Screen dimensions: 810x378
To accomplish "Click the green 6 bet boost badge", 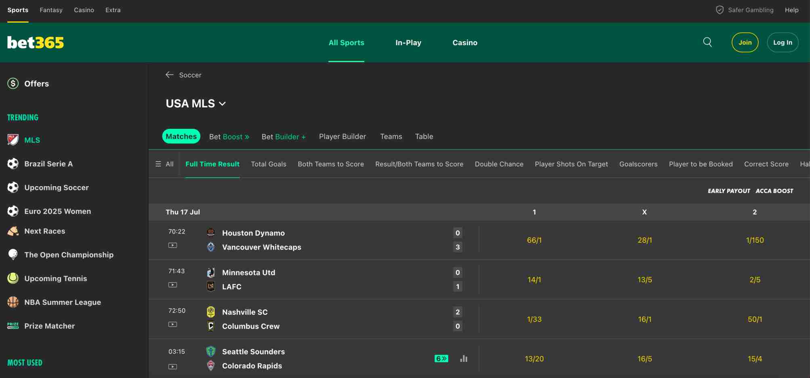I will click(x=441, y=359).
